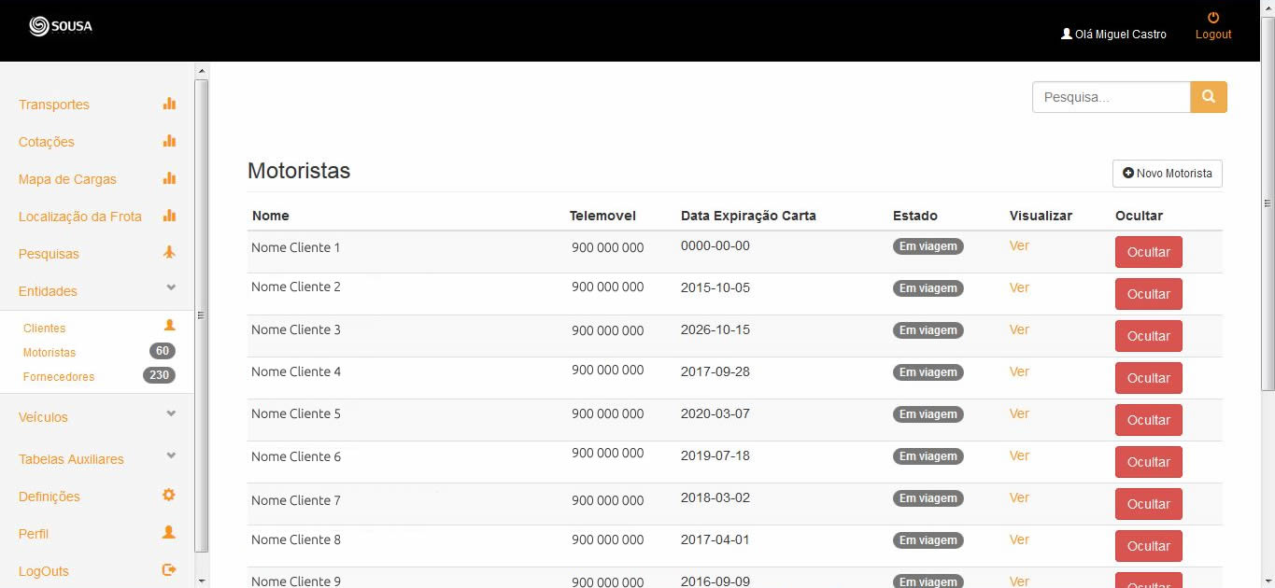Click the LogOuts sign-out icon
1275x588 pixels.
[169, 570]
